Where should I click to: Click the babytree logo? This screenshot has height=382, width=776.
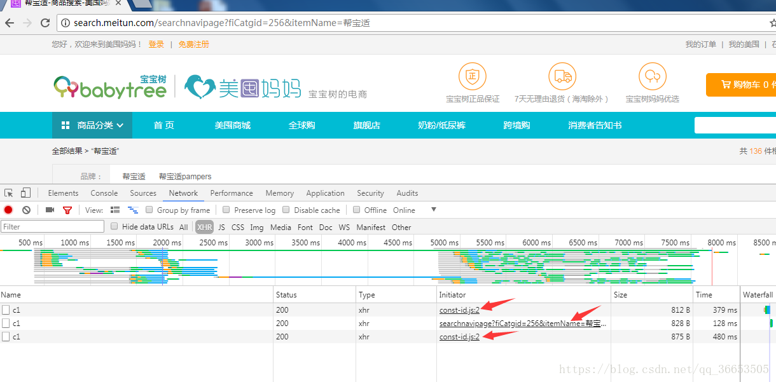(x=110, y=87)
